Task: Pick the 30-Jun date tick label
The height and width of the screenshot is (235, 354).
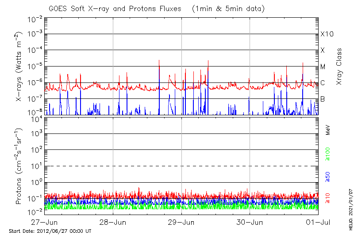Action: [x=250, y=222]
